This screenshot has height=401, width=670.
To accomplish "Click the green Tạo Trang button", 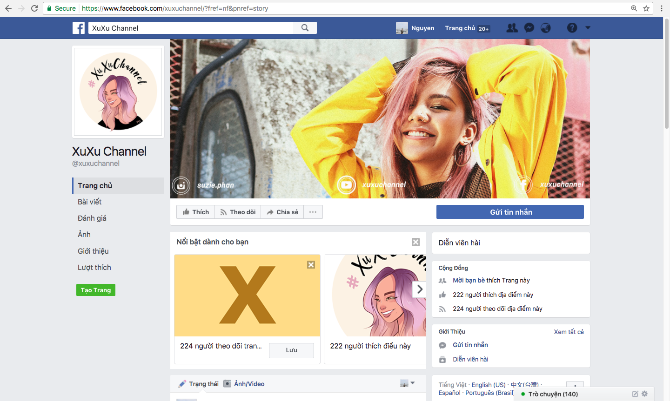I will pyautogui.click(x=96, y=290).
